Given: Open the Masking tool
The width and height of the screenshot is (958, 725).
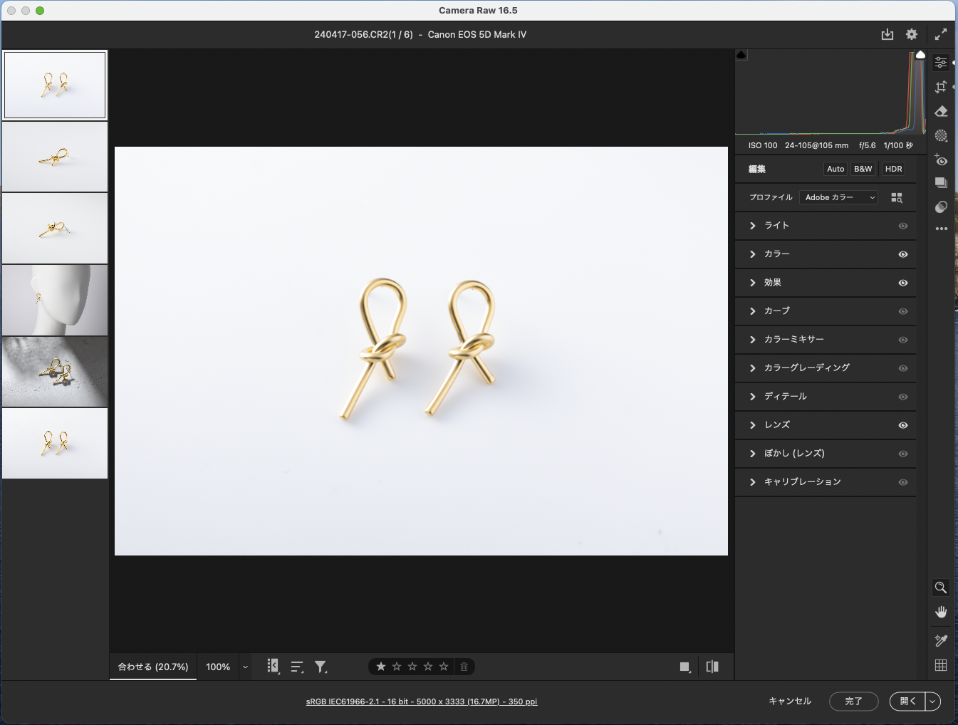Looking at the screenshot, I should [941, 135].
